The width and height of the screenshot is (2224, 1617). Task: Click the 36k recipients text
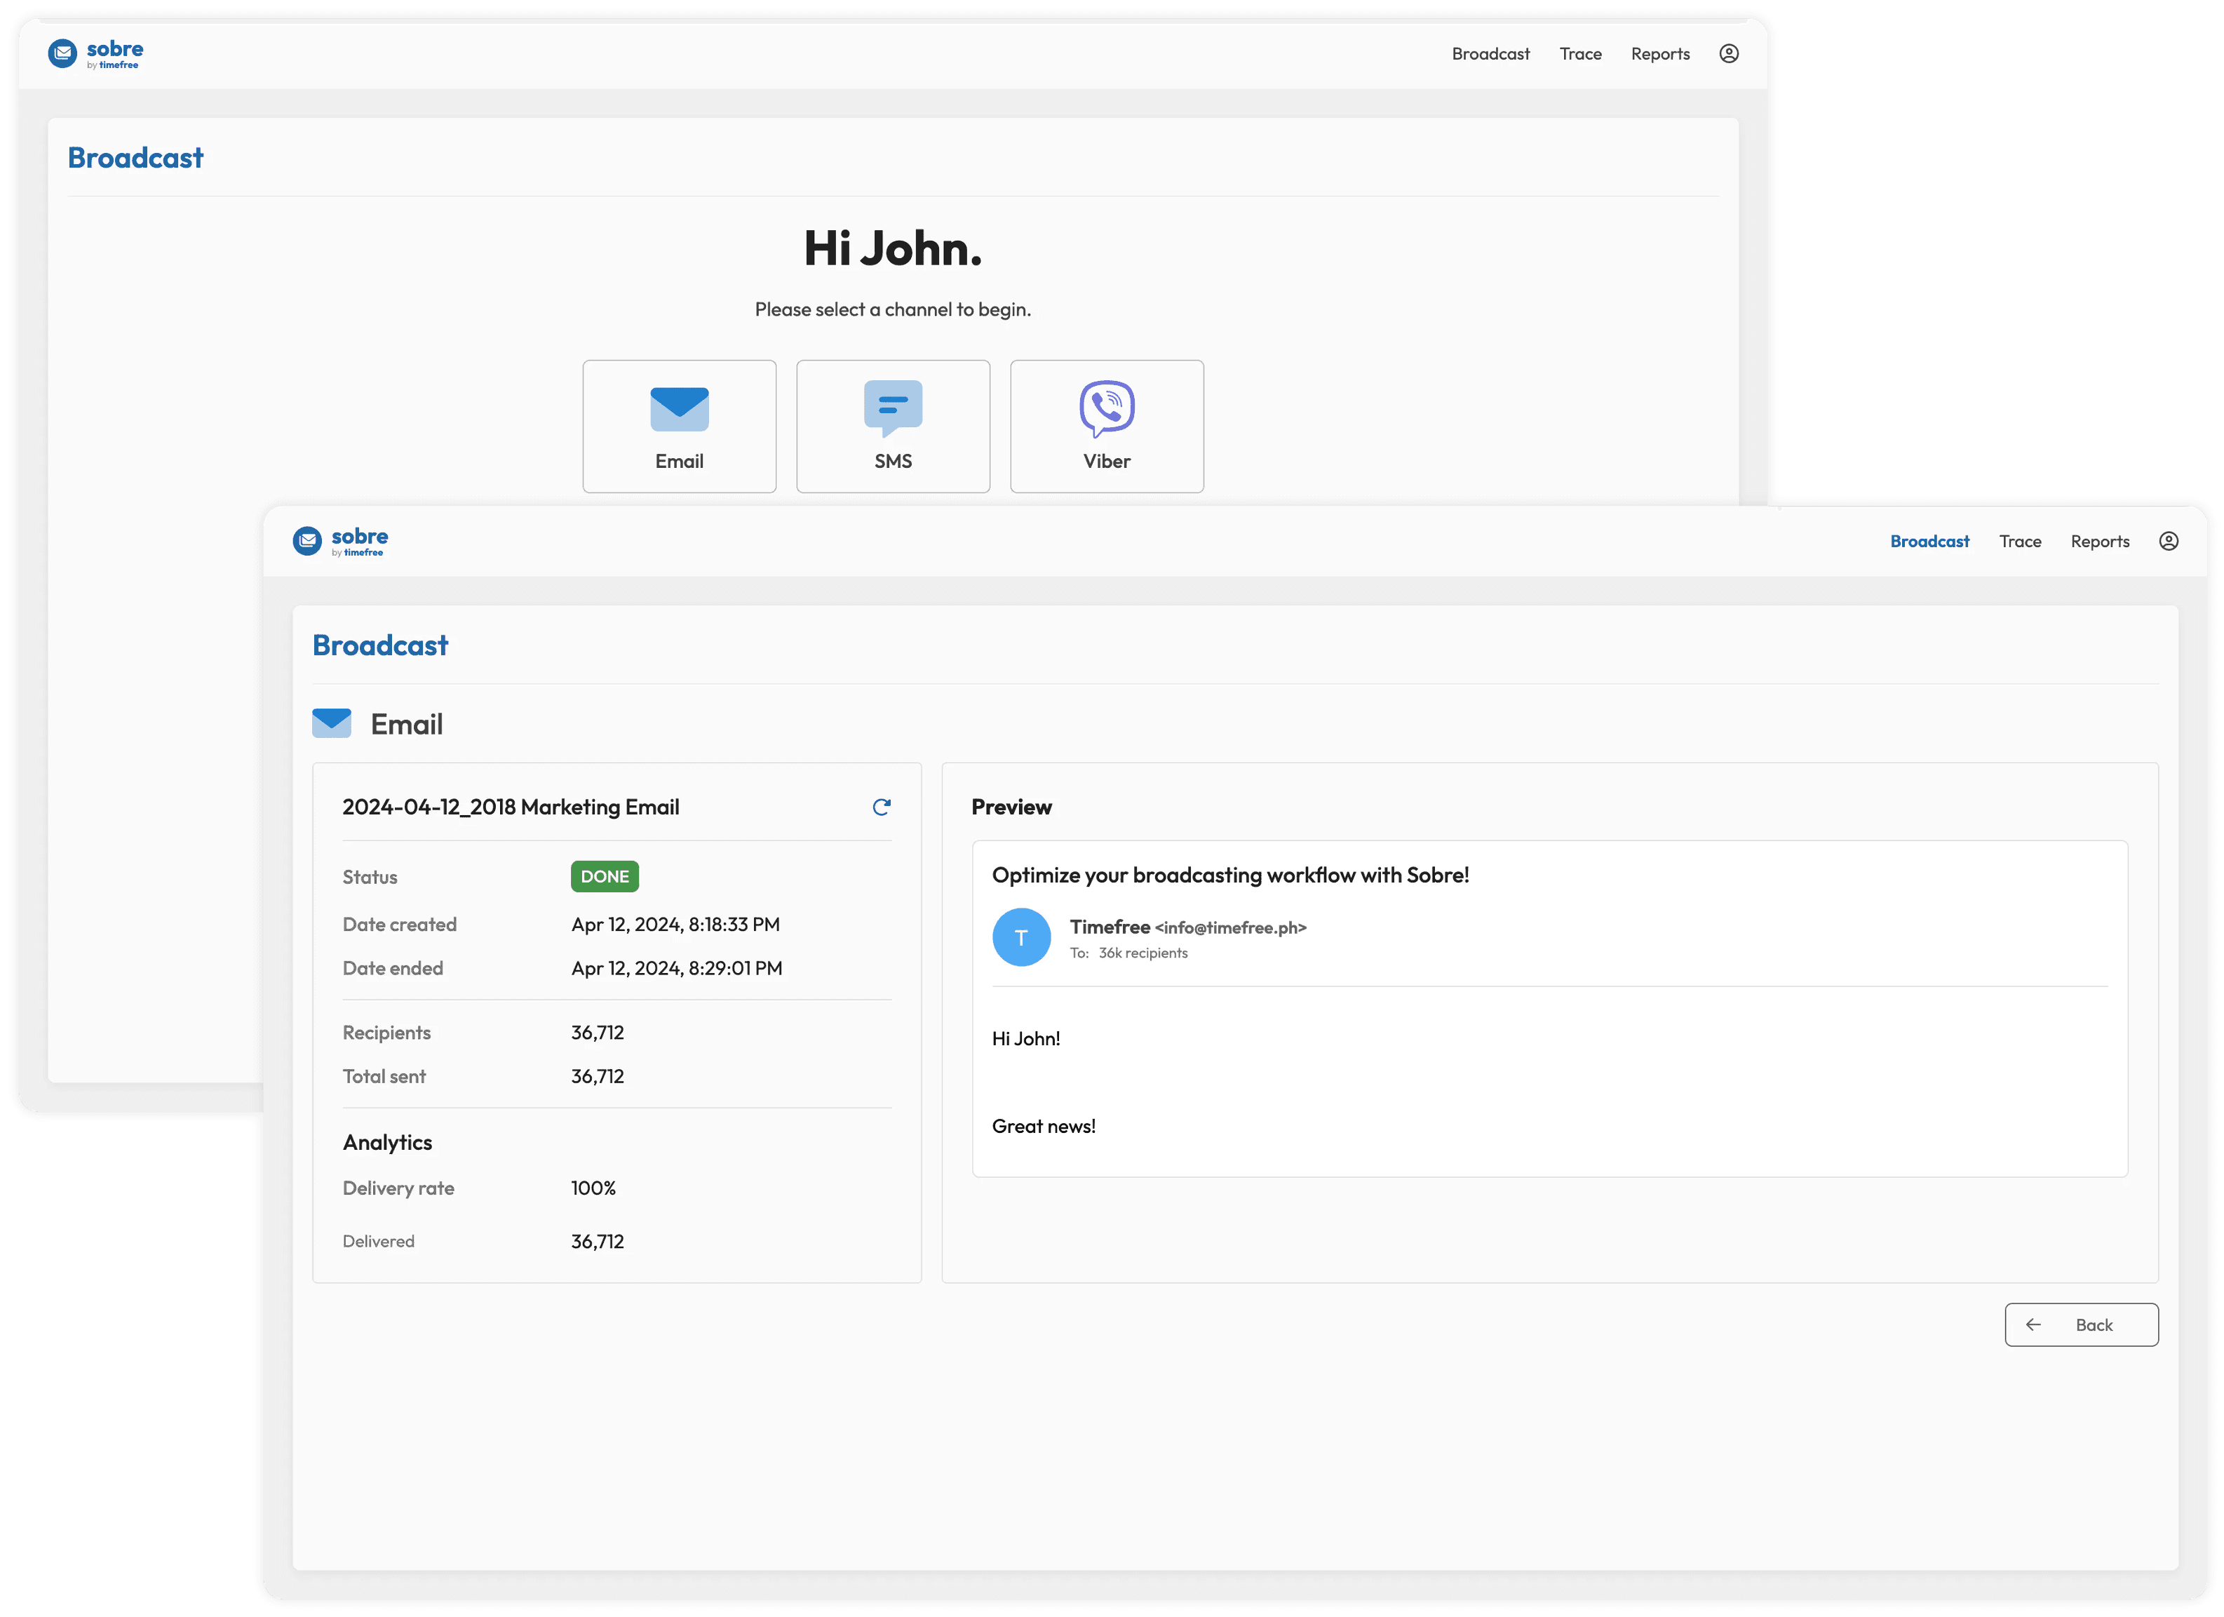pyautogui.click(x=1143, y=953)
